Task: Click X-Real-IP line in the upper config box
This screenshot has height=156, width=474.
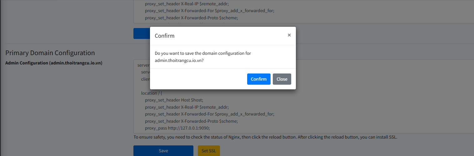Action: (187, 4)
